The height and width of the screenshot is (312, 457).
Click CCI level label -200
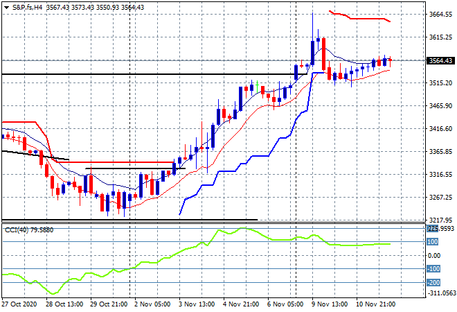(433, 282)
